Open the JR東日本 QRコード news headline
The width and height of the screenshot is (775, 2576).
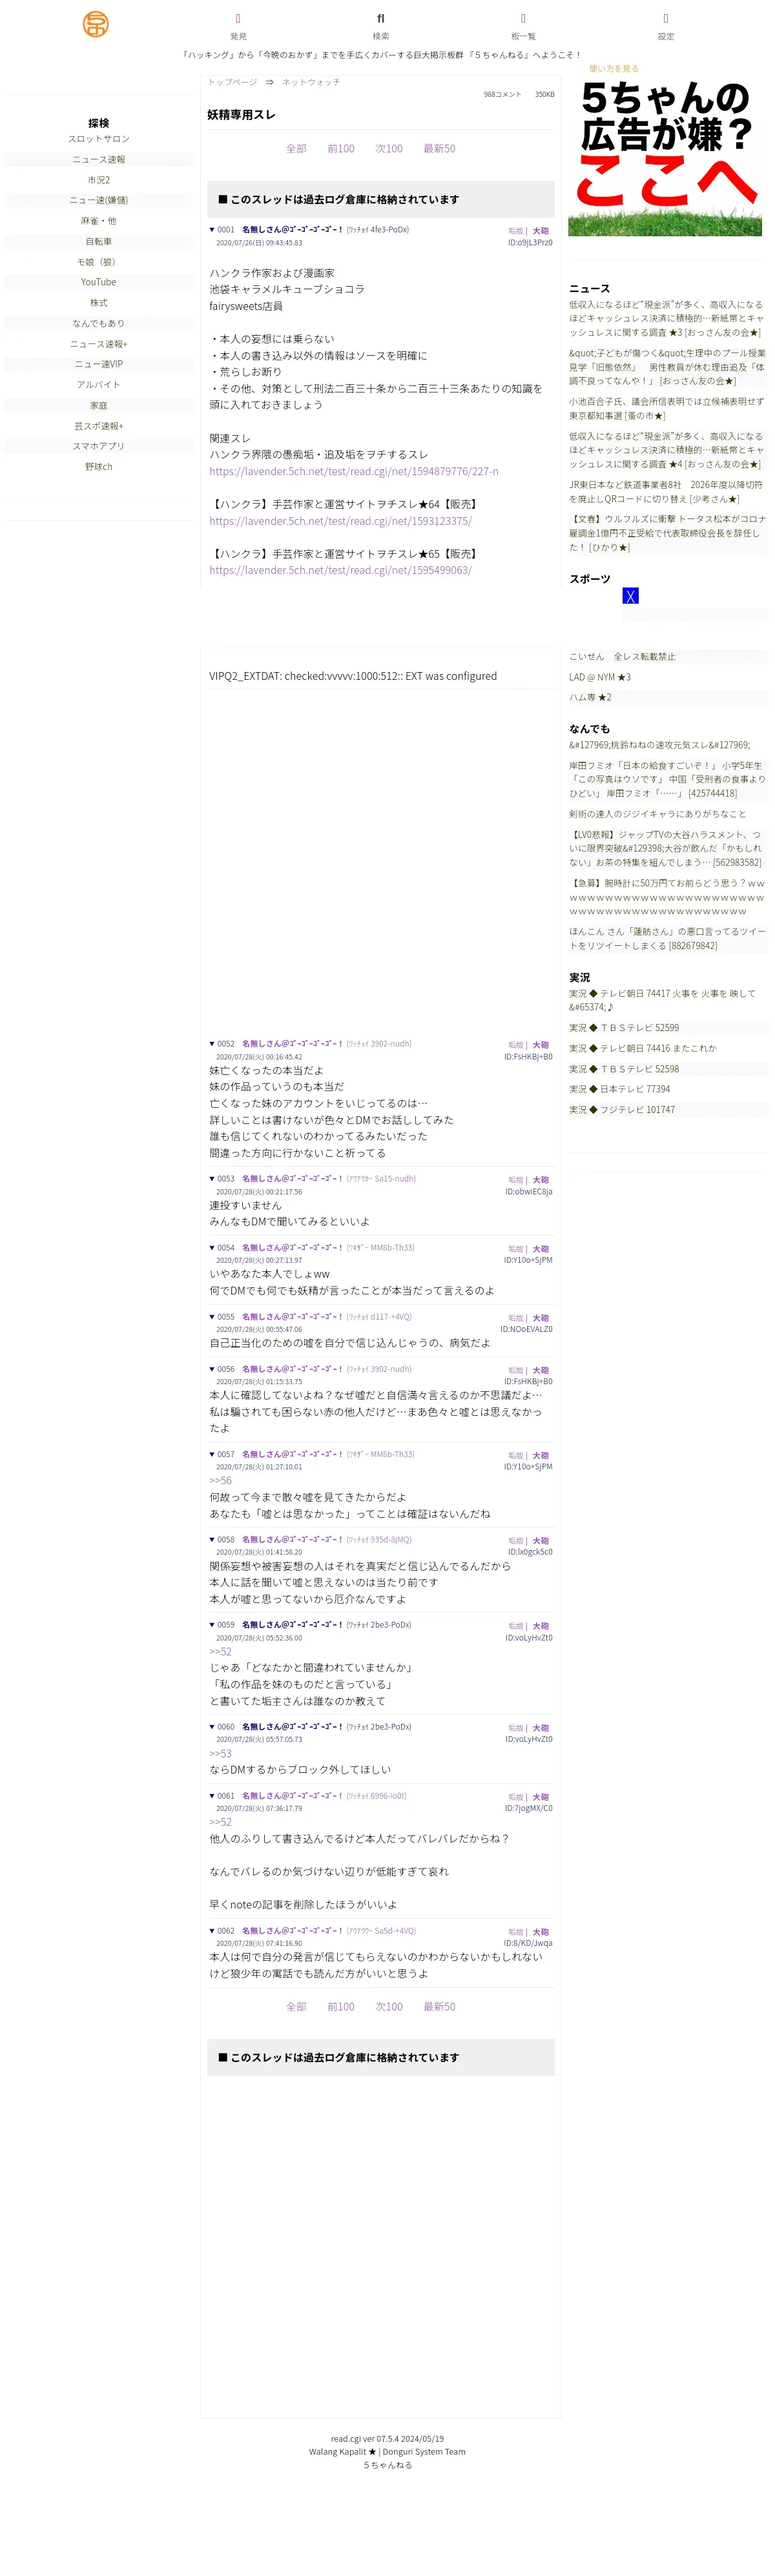[667, 492]
